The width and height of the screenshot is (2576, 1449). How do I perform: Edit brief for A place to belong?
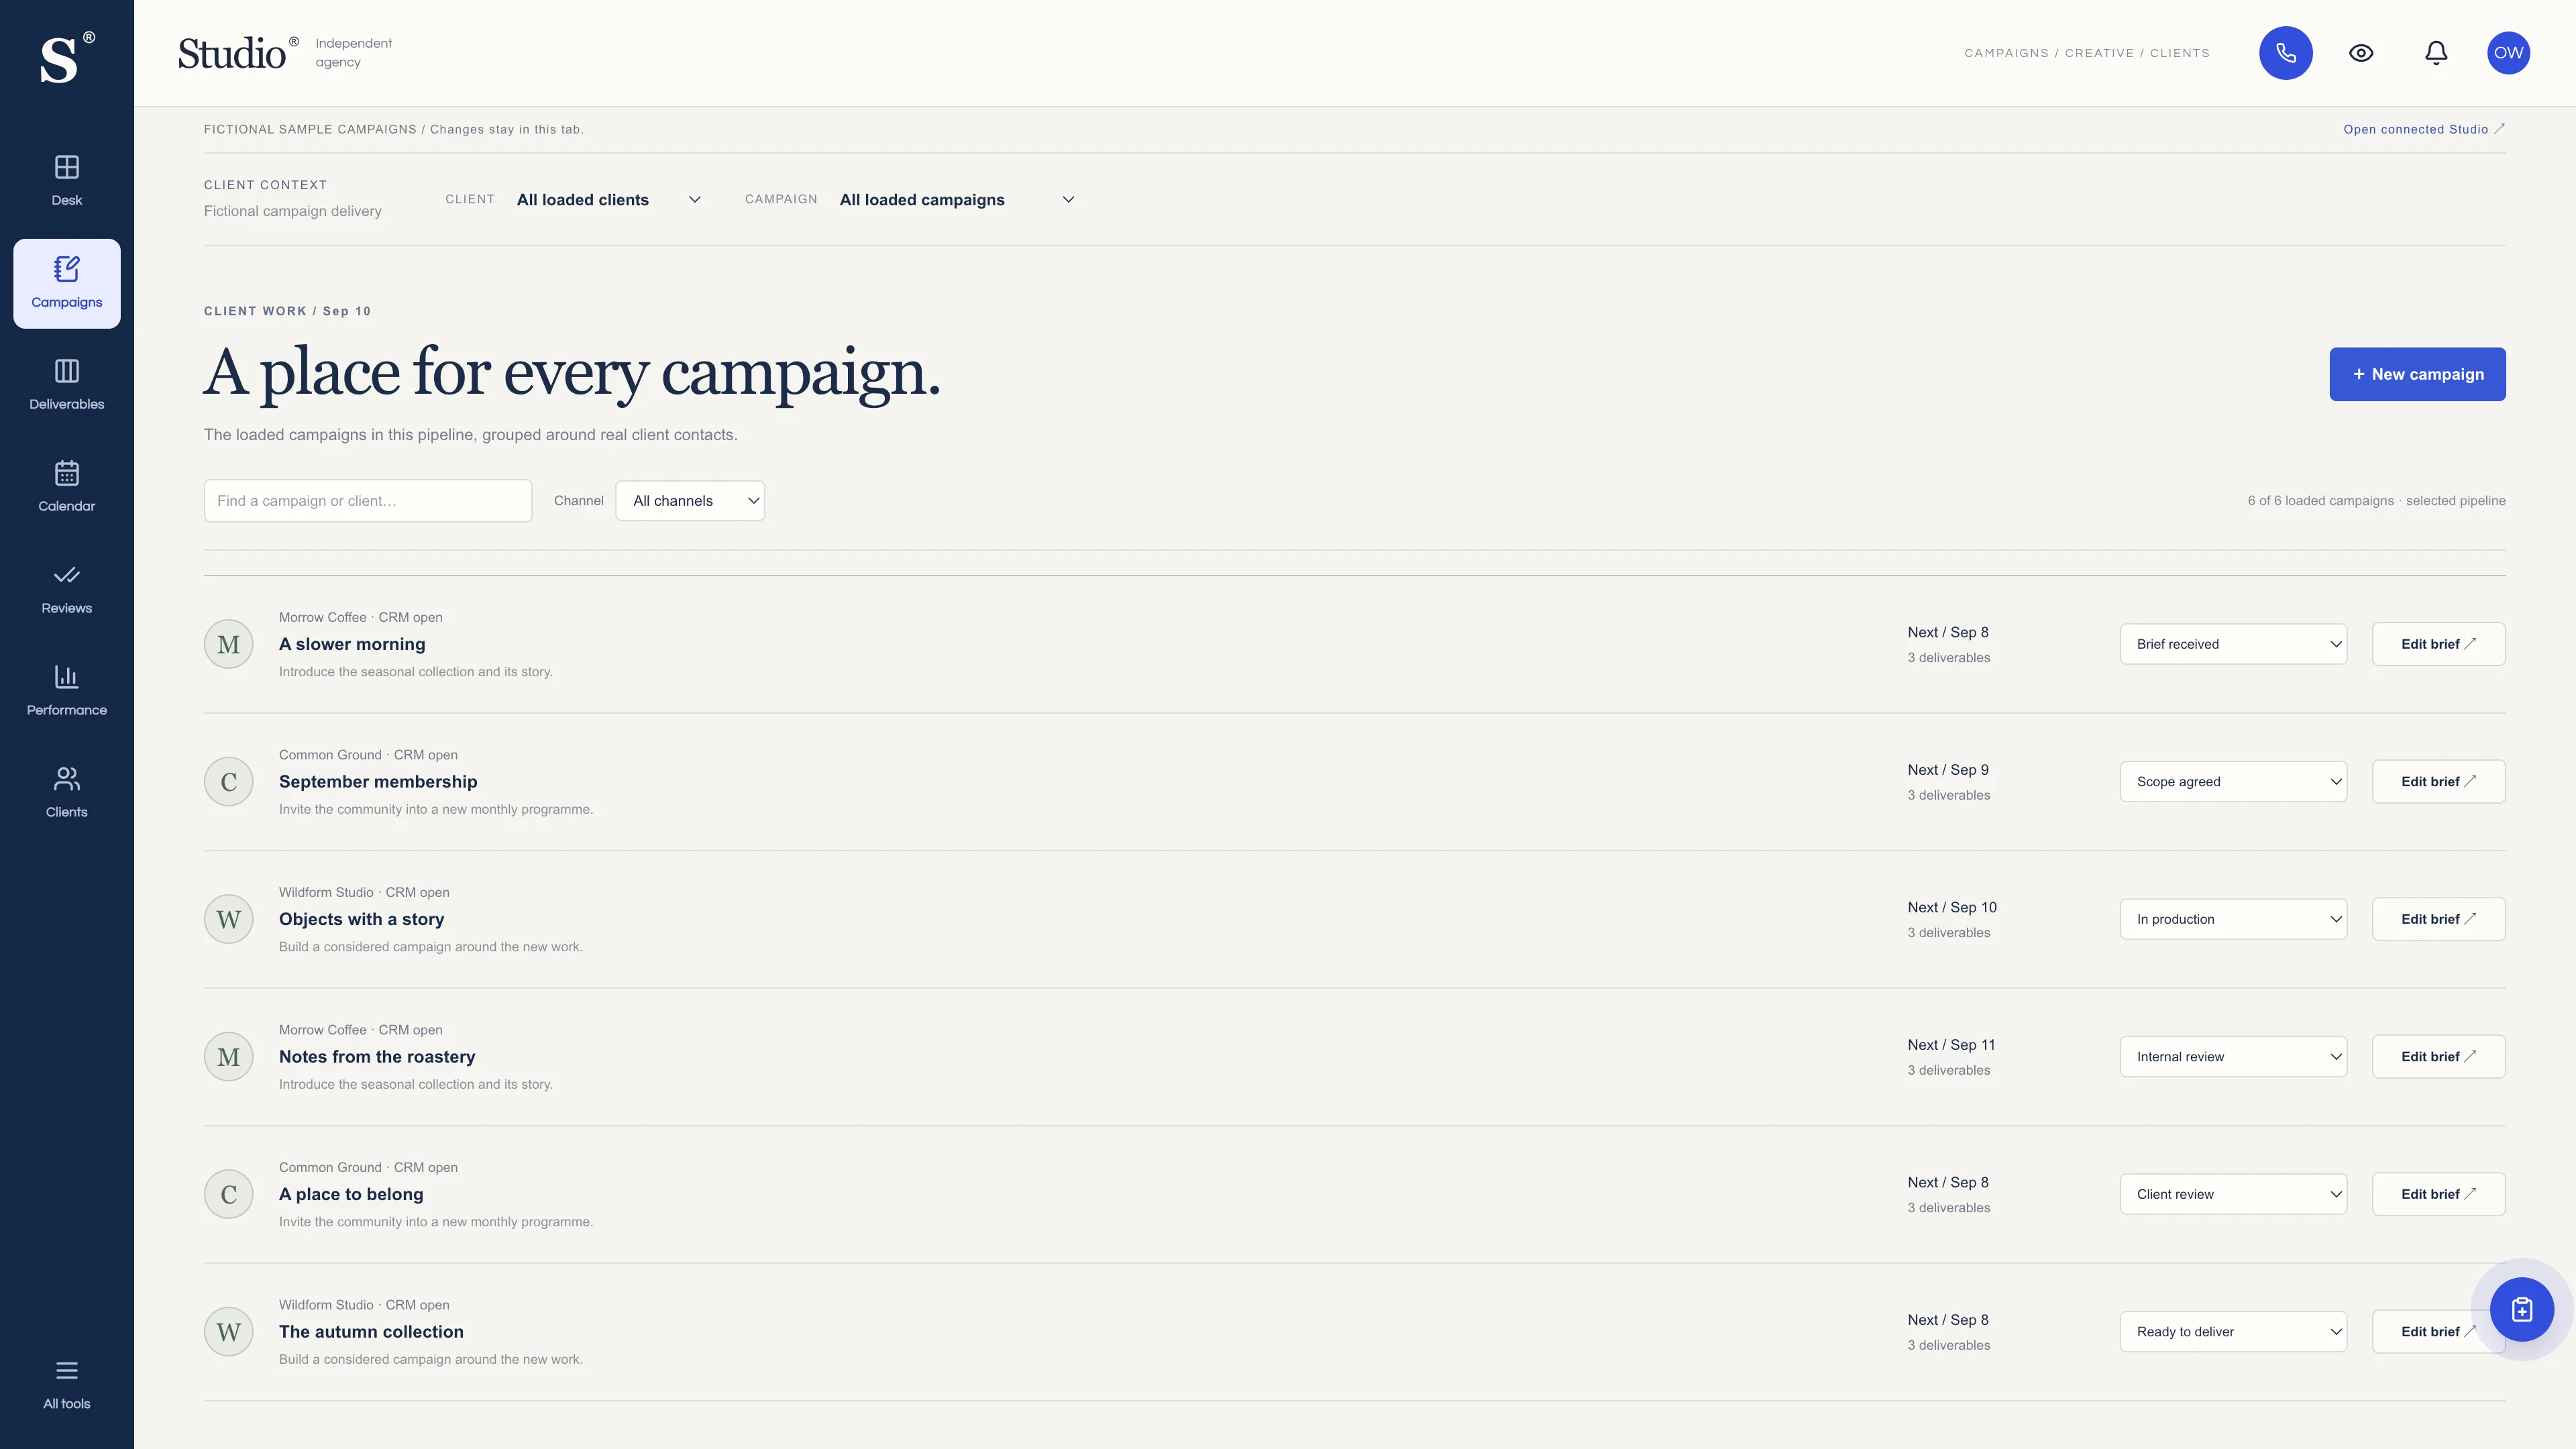click(x=2438, y=1194)
